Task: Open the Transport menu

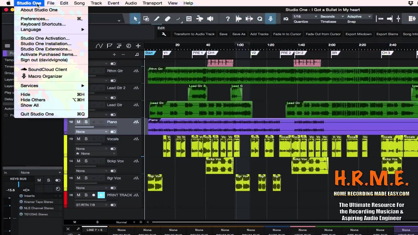Action: 152,3
